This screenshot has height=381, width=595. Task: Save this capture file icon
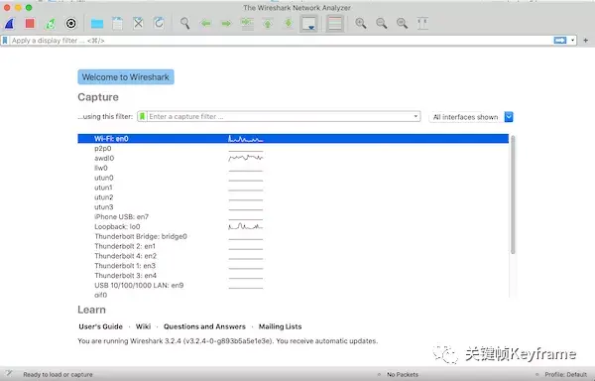(118, 24)
